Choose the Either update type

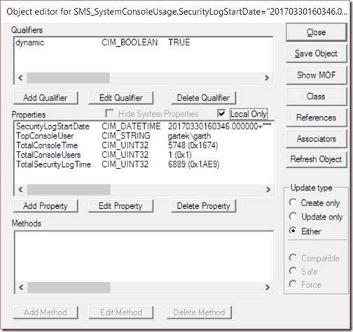tap(293, 231)
